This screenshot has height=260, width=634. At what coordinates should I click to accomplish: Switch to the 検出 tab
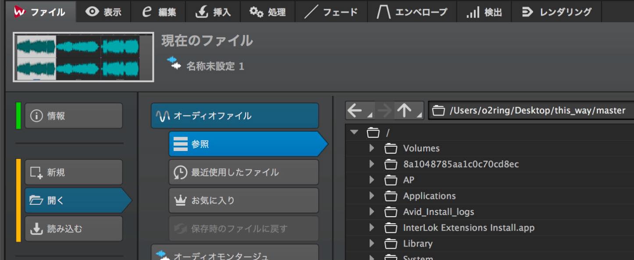[484, 12]
